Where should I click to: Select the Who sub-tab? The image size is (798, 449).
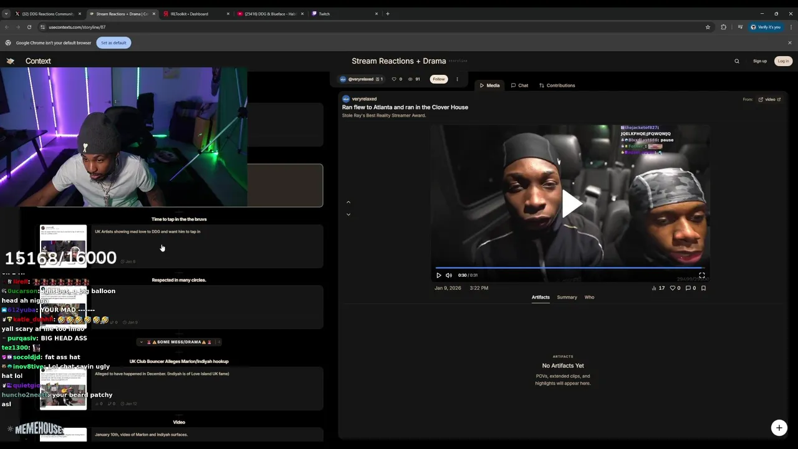click(x=589, y=297)
